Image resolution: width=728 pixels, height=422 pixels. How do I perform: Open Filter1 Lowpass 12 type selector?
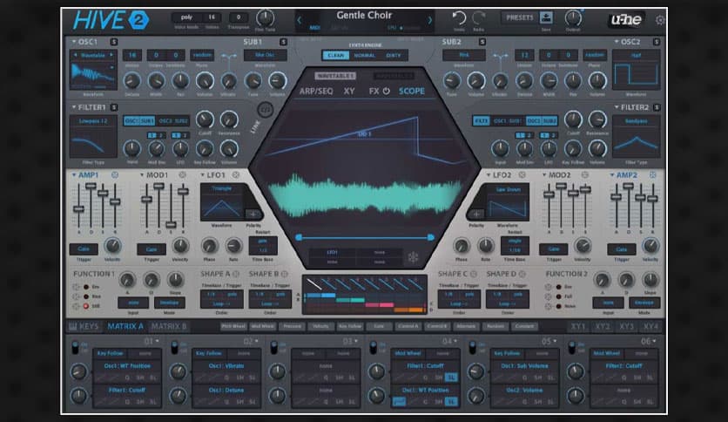coord(92,120)
